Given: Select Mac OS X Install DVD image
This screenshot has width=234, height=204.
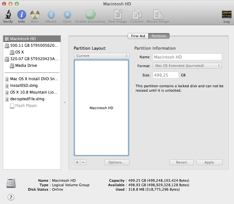Looking at the screenshot, I should (32, 79).
